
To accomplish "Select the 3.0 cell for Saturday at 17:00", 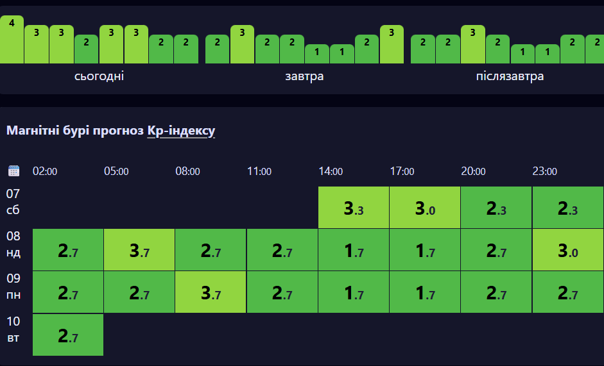I will pos(425,207).
